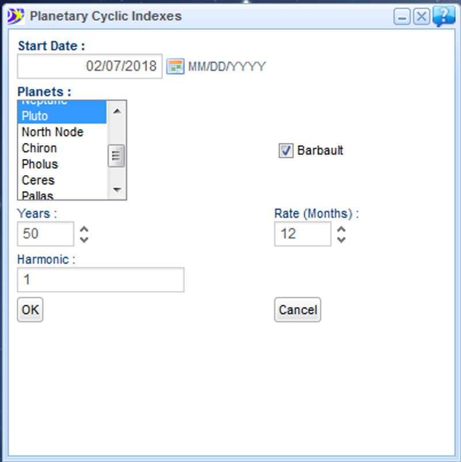Click the help question mark icon
Viewport: 461px width, 462px height.
pos(443,17)
